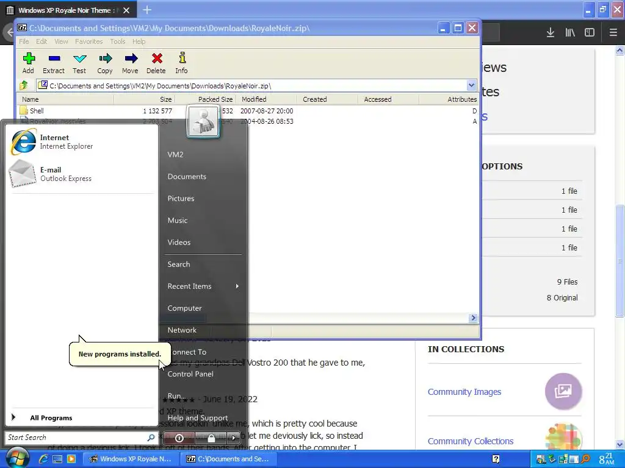Launch Internet Explorer from Quick Launch
Screen dimensions: 625x468
[x=43, y=459]
